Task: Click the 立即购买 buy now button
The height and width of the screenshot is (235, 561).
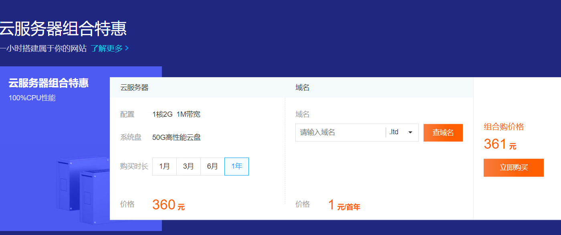Action: tap(514, 167)
